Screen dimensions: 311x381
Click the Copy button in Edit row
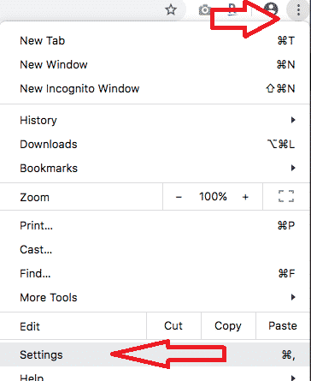[228, 325]
